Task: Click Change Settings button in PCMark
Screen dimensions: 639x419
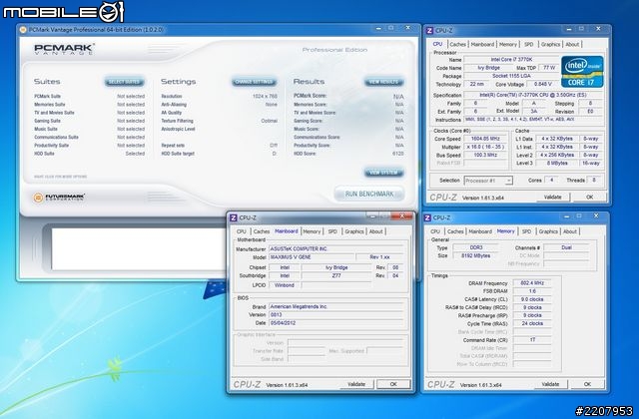Action: point(255,82)
